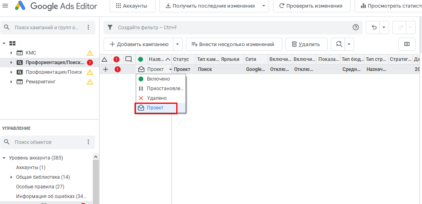Viewport: 422px width, 204px height.
Task: Click the Поиск cell in campaign row
Action: (x=208, y=69)
